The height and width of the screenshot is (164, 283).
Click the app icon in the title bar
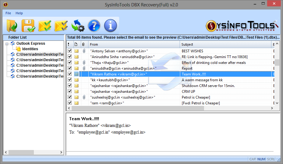pos(5,4)
